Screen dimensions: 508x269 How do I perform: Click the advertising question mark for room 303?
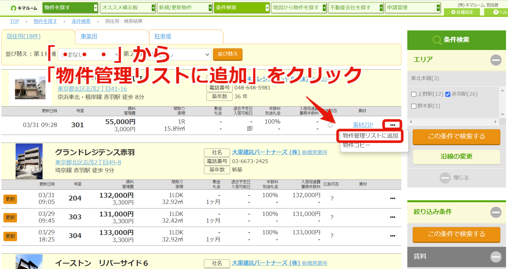[x=332, y=217]
